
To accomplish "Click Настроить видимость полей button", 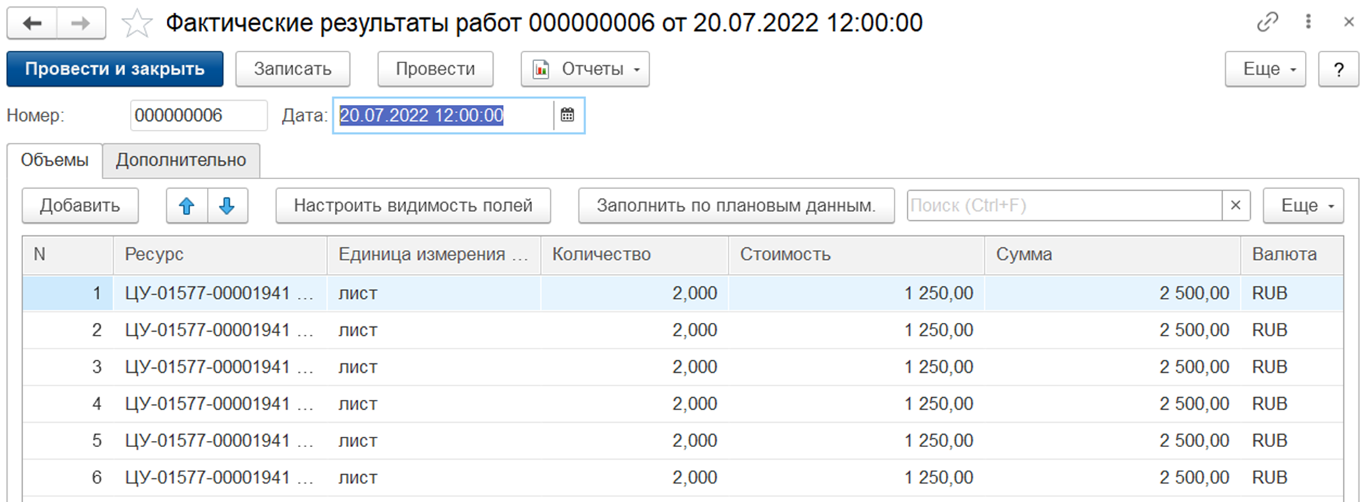I will coord(413,206).
